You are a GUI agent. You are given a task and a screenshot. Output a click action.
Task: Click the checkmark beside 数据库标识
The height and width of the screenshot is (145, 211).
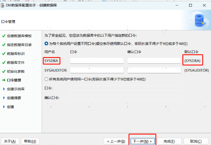(x=4, y=54)
